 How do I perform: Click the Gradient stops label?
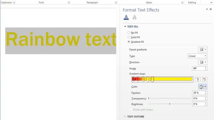pyautogui.click(x=137, y=74)
